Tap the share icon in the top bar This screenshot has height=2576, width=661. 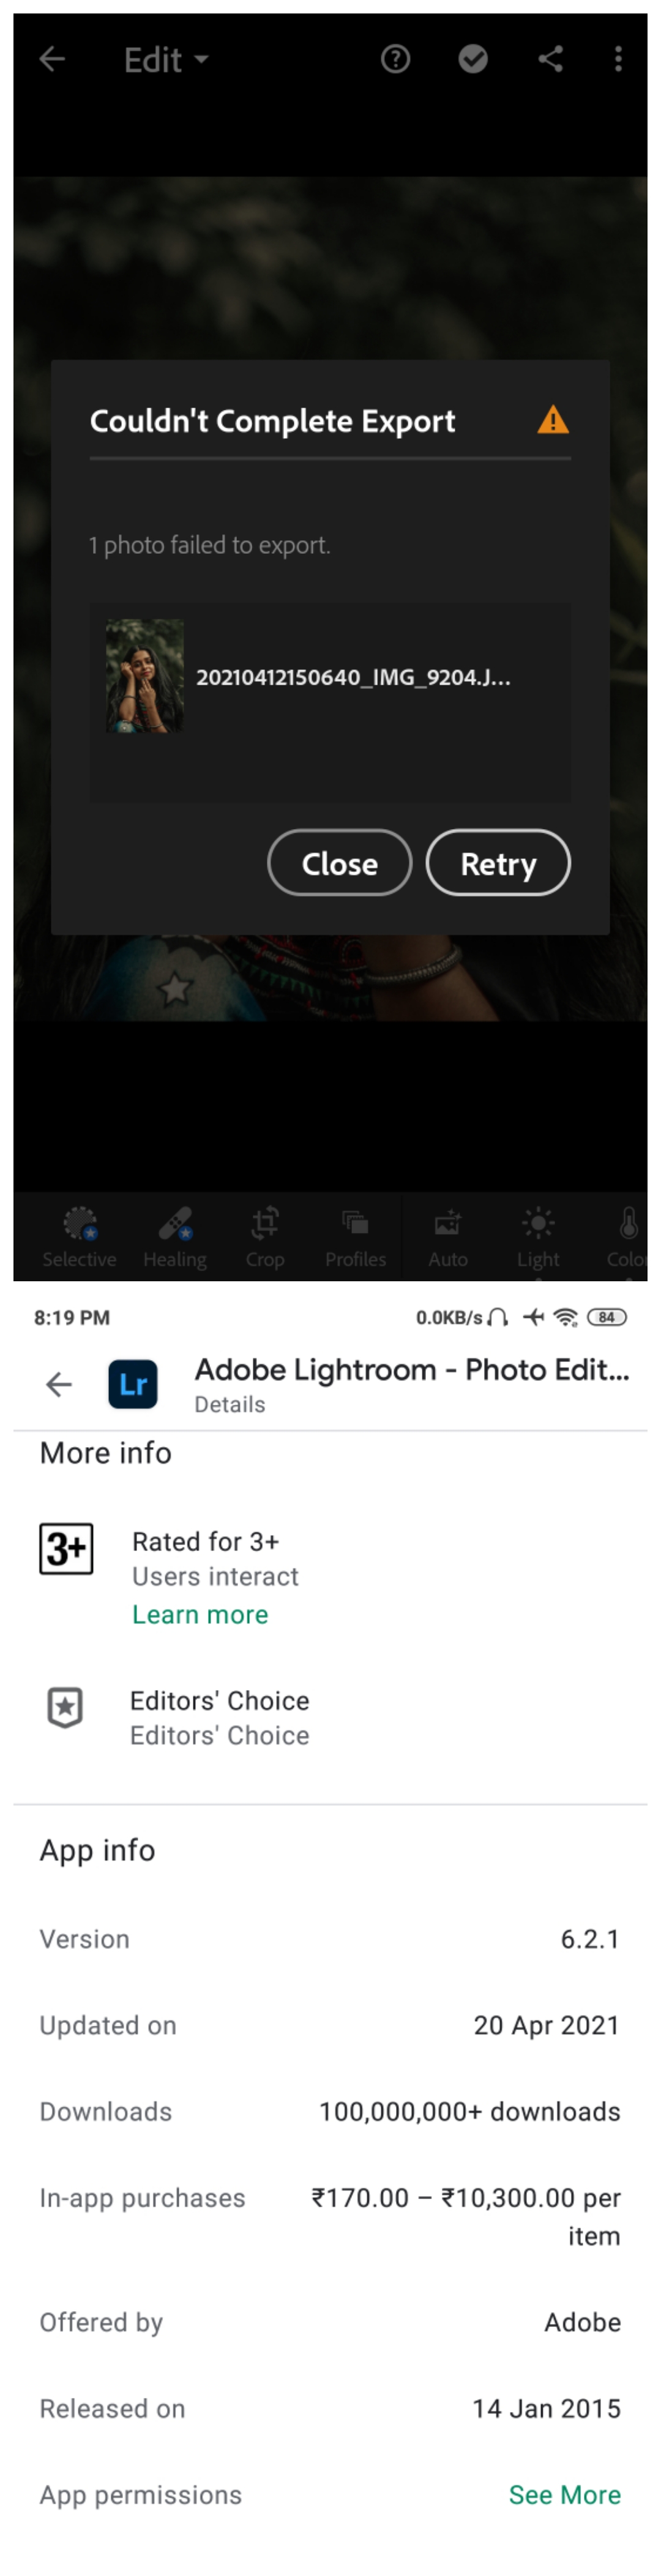click(x=549, y=59)
